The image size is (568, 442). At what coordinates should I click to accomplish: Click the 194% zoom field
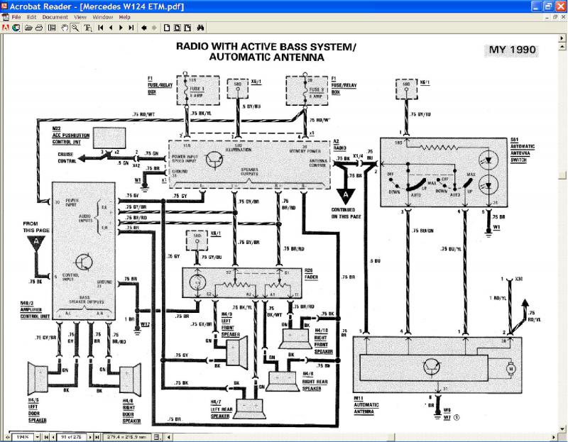pyautogui.click(x=23, y=437)
